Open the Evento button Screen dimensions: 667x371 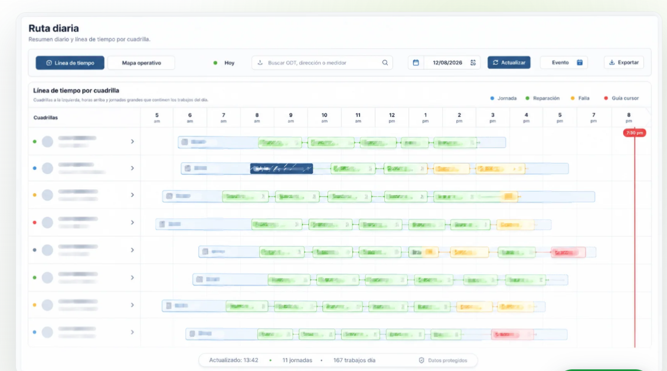click(x=564, y=63)
